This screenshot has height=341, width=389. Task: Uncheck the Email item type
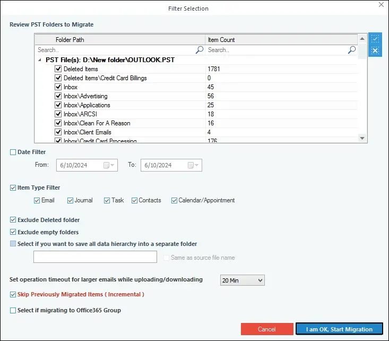pos(37,200)
